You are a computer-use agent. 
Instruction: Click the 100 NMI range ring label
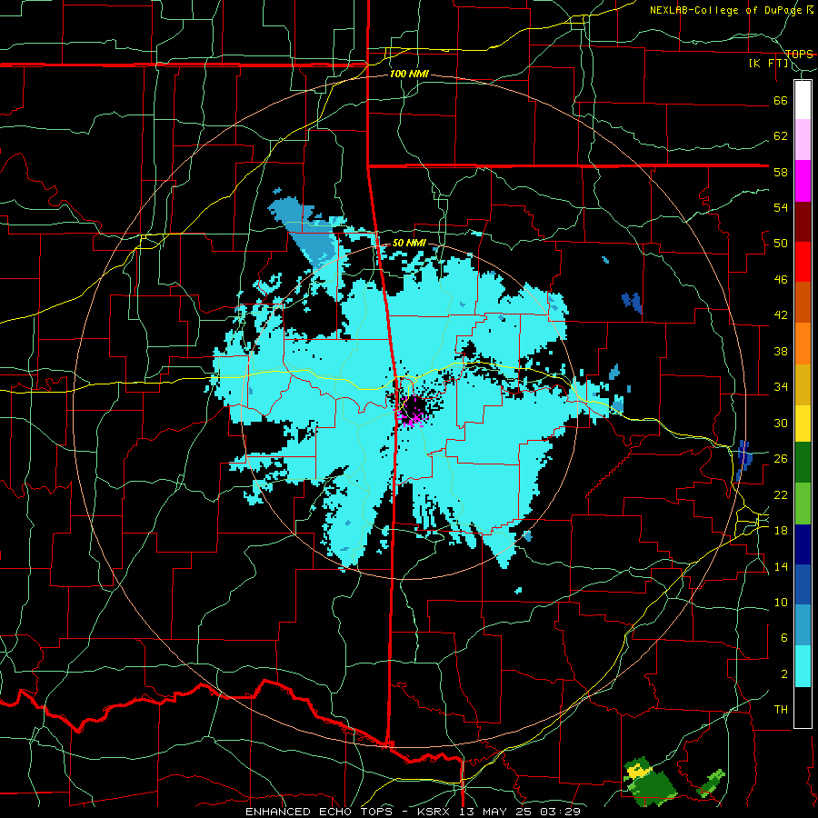point(409,74)
